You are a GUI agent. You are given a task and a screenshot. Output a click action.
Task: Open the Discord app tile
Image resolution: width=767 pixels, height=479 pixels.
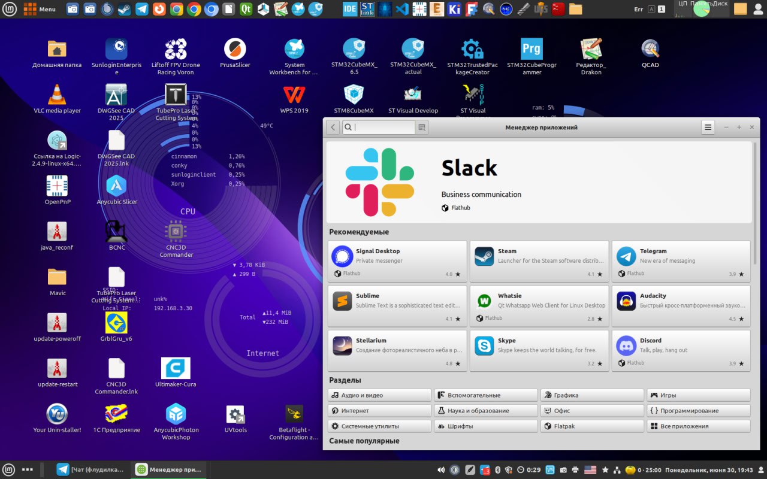(x=681, y=351)
